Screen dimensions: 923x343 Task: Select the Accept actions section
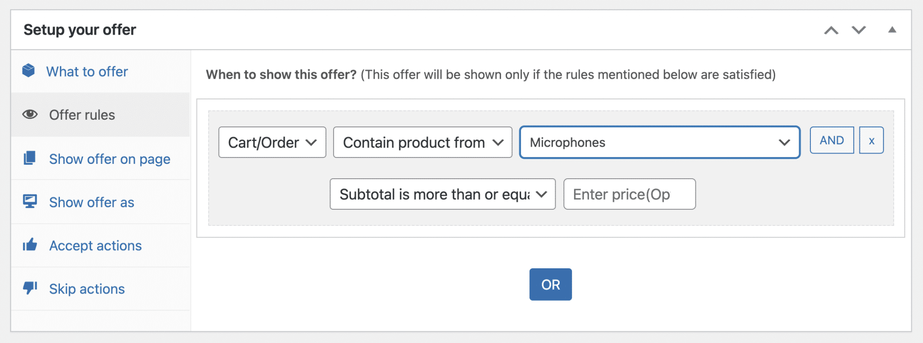tap(95, 245)
